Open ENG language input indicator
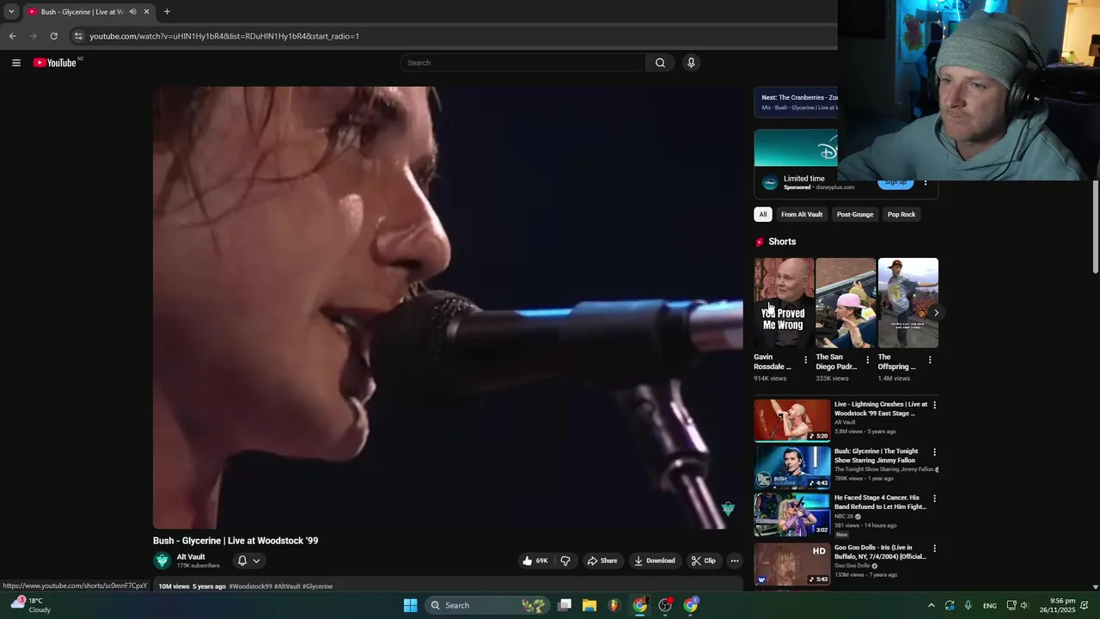The height and width of the screenshot is (619, 1100). [990, 605]
